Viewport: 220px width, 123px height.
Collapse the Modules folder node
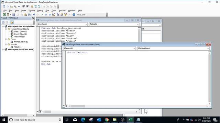(x=6, y=44)
